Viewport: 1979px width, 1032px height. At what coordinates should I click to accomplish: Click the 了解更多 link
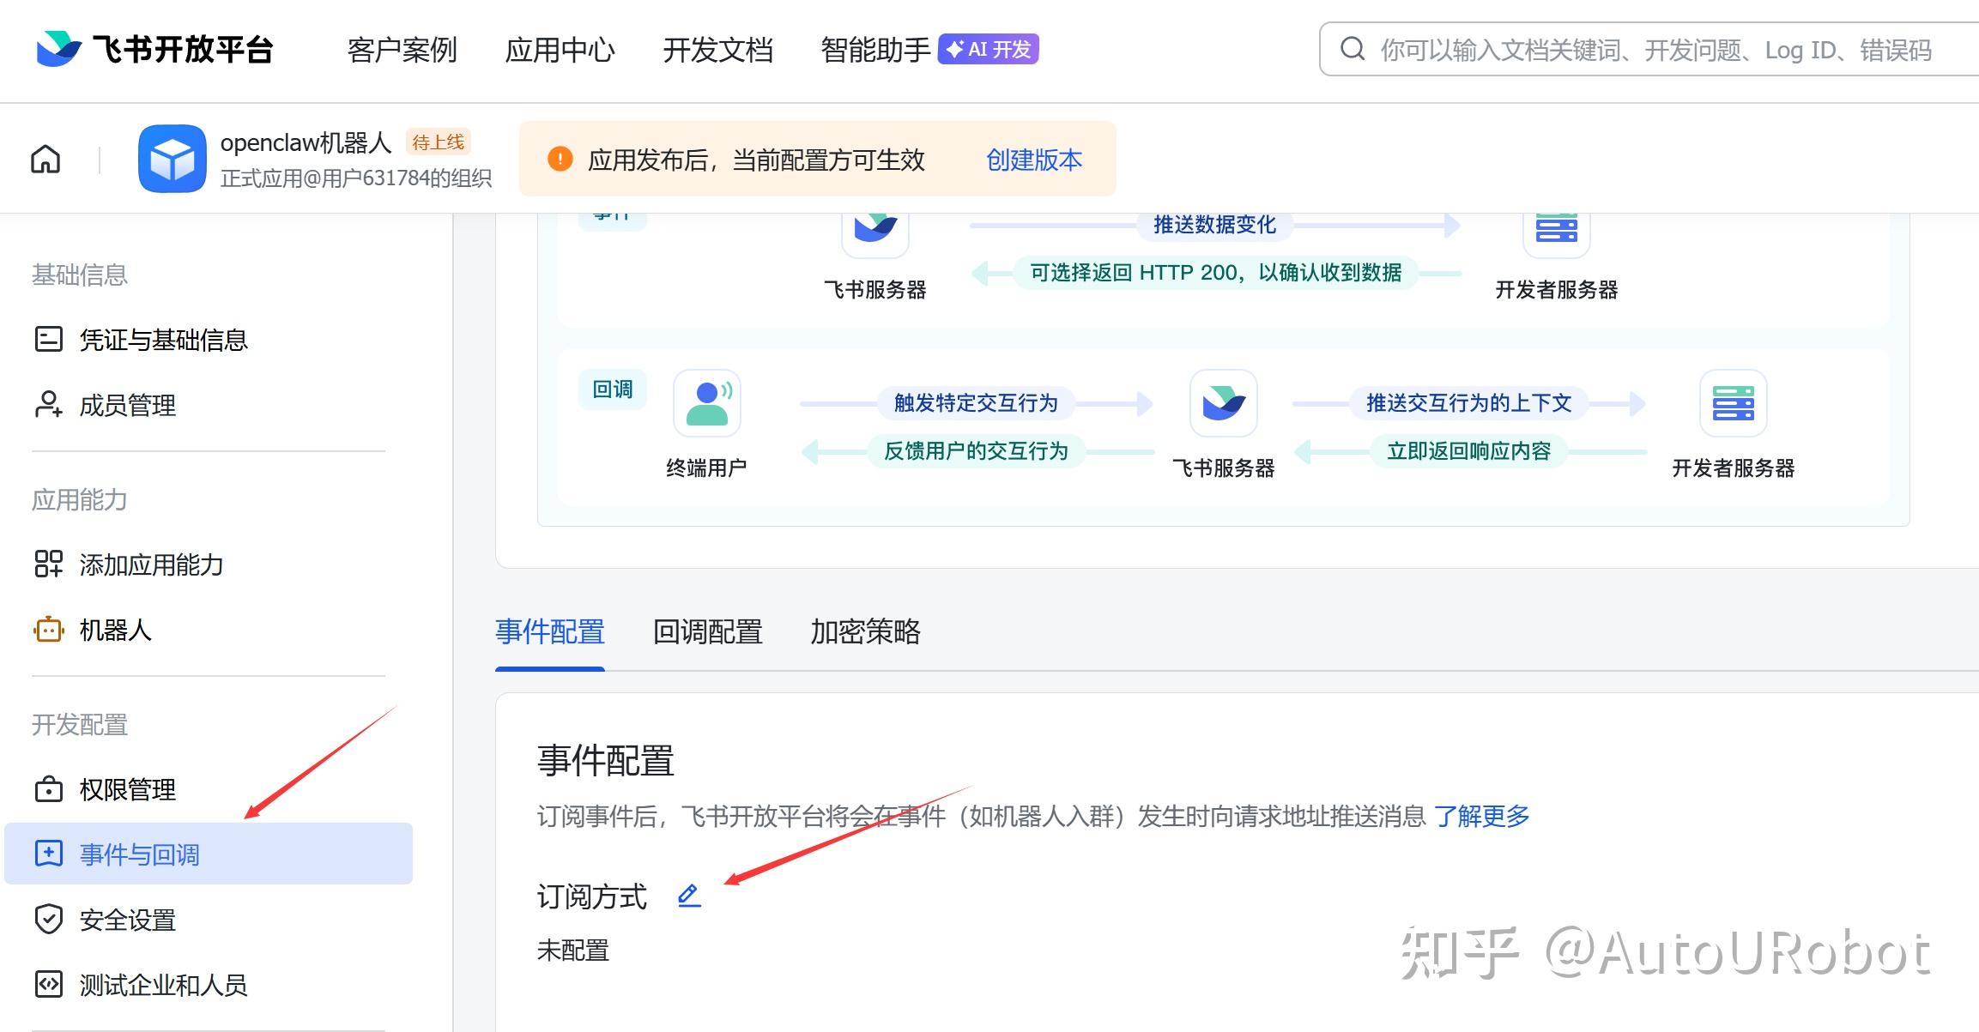pyautogui.click(x=1481, y=816)
